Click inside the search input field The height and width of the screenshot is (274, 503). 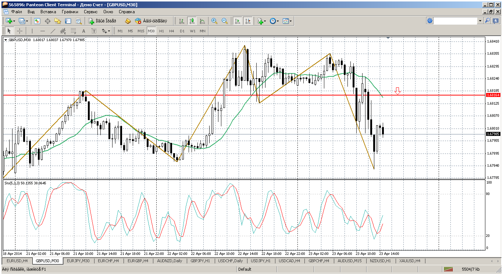point(455,21)
